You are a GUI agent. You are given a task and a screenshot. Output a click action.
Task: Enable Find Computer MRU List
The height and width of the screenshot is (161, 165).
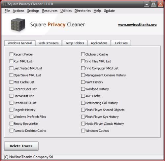pyautogui.click(x=83, y=68)
